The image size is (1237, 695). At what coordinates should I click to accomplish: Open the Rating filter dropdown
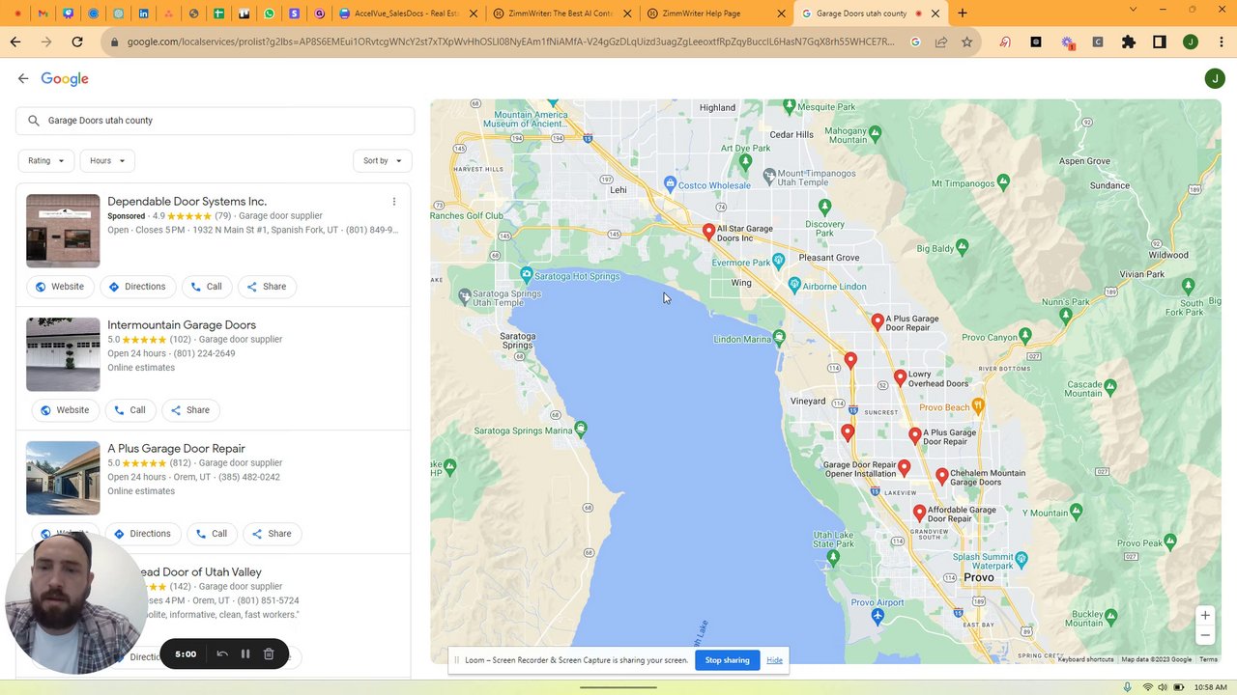point(45,161)
